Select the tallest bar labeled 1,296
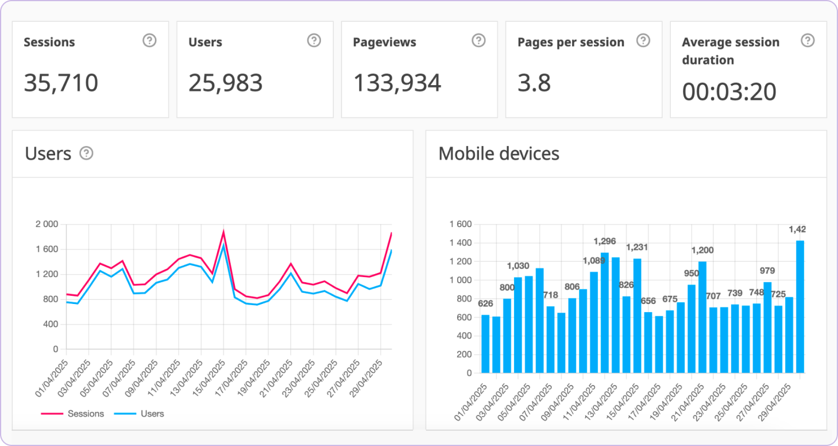Viewport: 838px width, 446px height. [x=605, y=305]
